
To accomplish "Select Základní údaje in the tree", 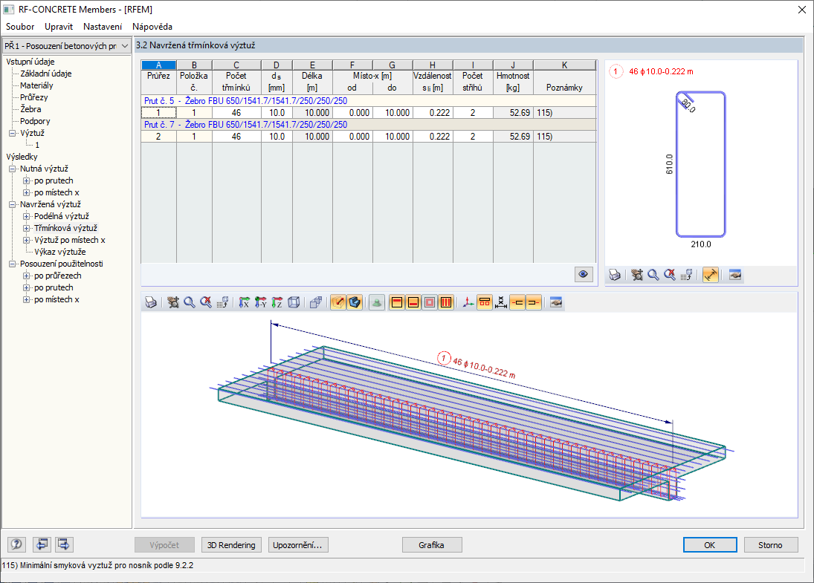I will pyautogui.click(x=45, y=74).
